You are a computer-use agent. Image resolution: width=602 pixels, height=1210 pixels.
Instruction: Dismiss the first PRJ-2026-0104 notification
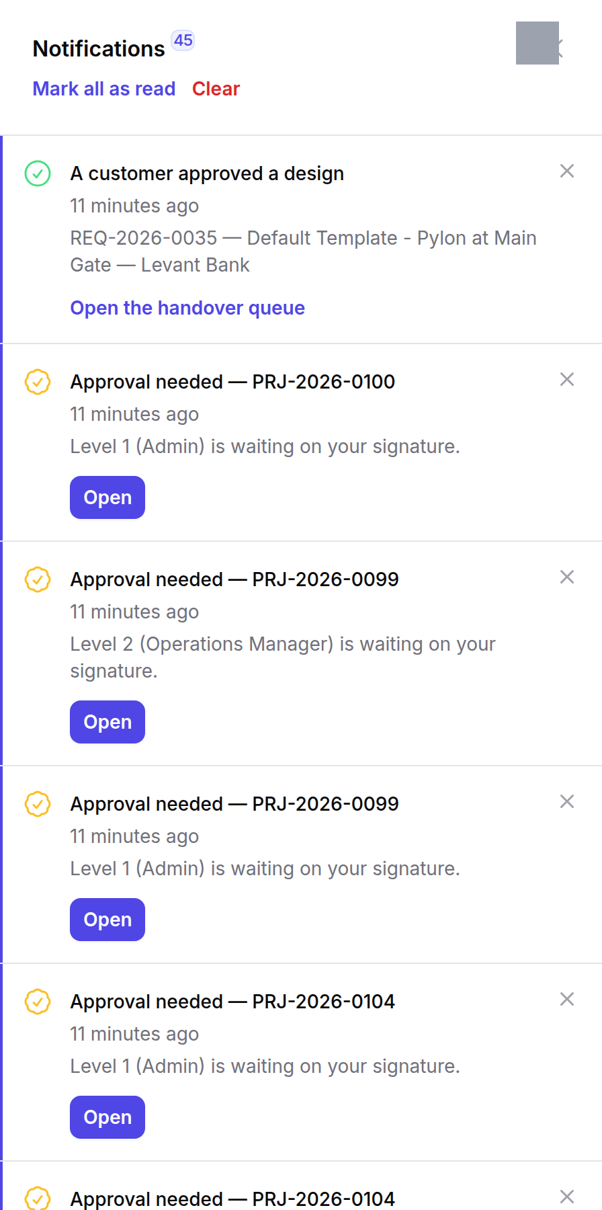[567, 1000]
